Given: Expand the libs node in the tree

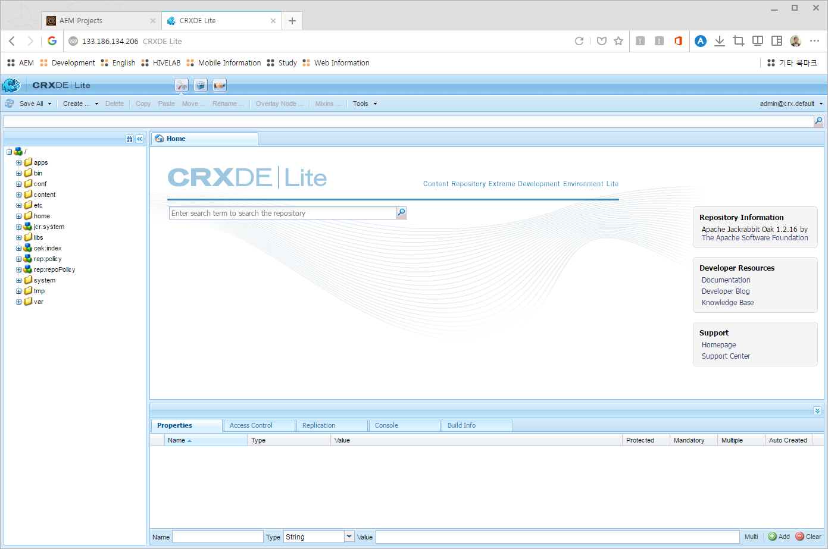Looking at the screenshot, I should (x=18, y=237).
